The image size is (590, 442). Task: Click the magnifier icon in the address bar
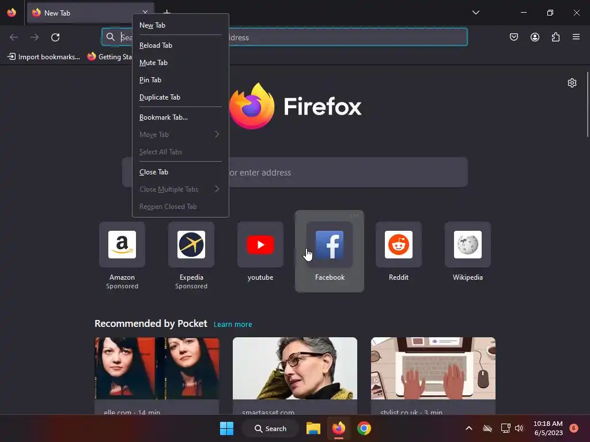110,37
